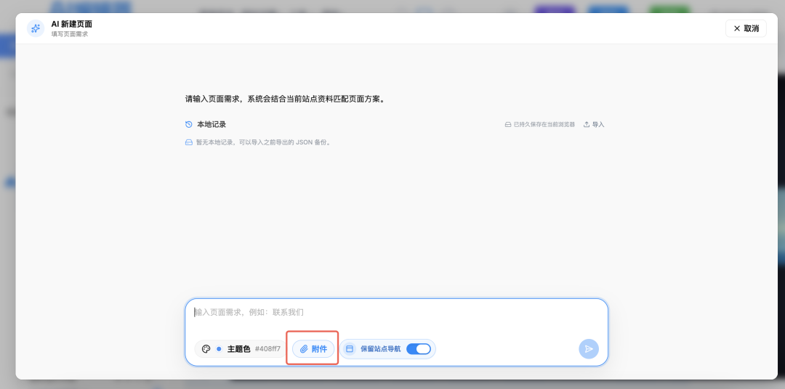Click the 填写页面需求 subtitle
The width and height of the screenshot is (785, 389).
(70, 34)
